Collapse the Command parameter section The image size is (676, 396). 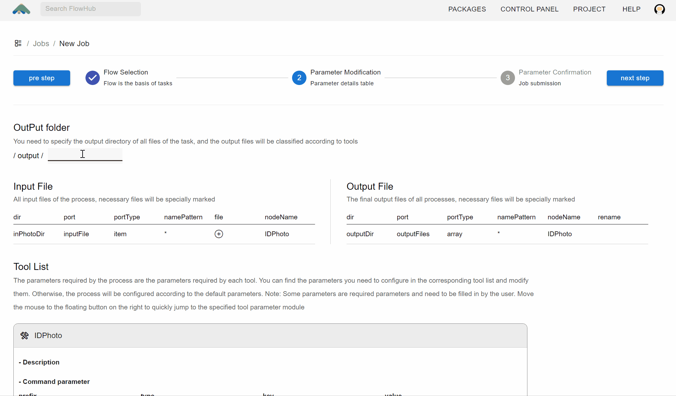pos(54,382)
